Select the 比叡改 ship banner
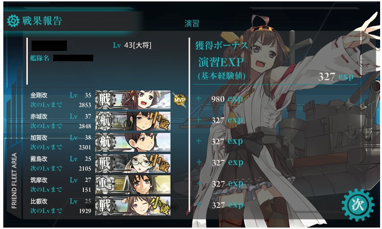Image resolution: width=382 pixels, height=229 pixels. point(133,206)
